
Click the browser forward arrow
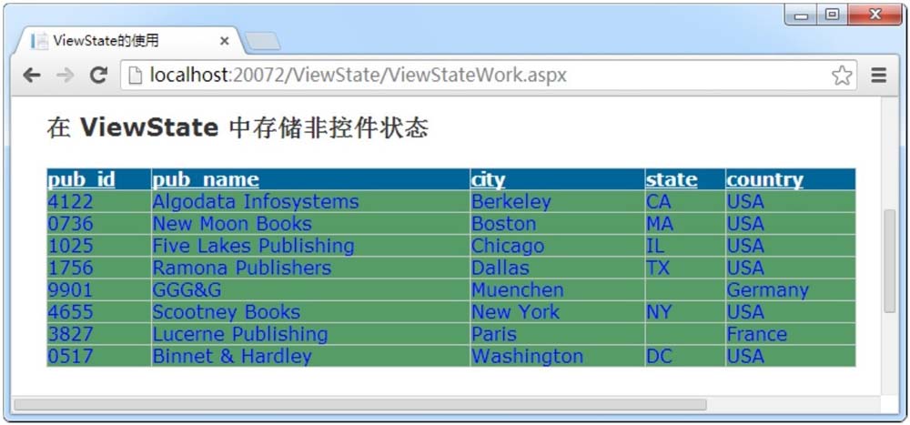(x=65, y=75)
